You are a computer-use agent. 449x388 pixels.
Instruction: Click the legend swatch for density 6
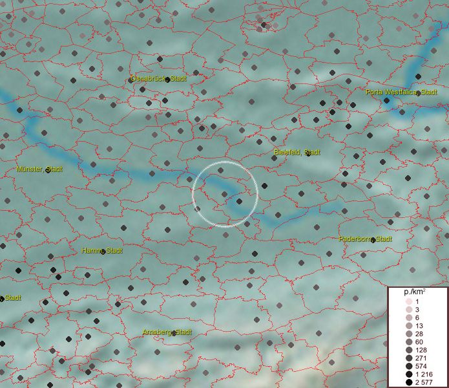point(409,318)
